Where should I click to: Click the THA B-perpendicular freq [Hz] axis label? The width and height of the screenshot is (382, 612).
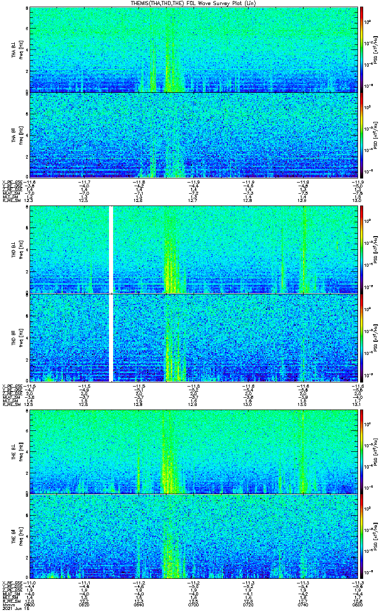[21, 49]
